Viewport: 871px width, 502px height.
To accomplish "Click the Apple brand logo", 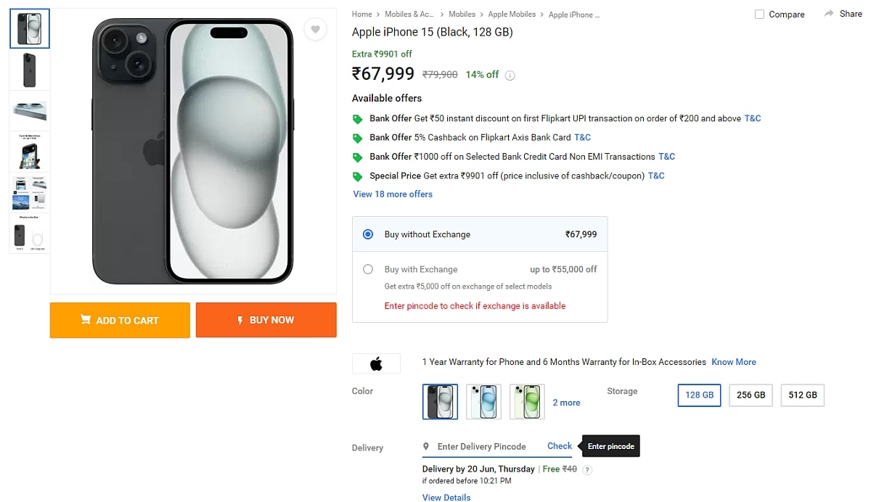I will point(376,363).
